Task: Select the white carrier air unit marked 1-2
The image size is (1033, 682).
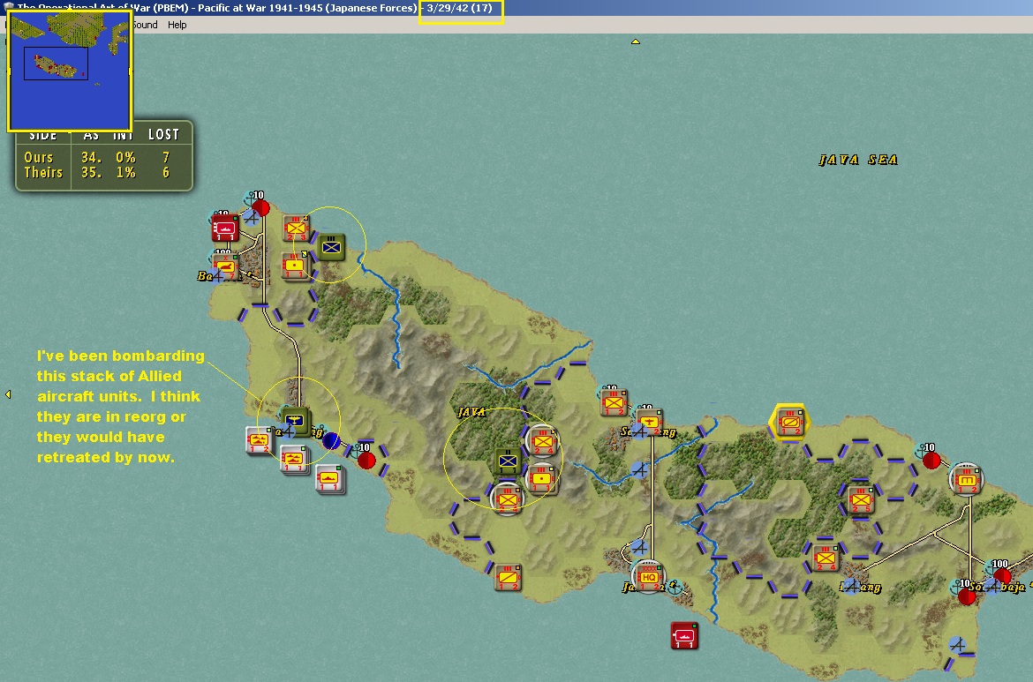Action: tap(260, 439)
